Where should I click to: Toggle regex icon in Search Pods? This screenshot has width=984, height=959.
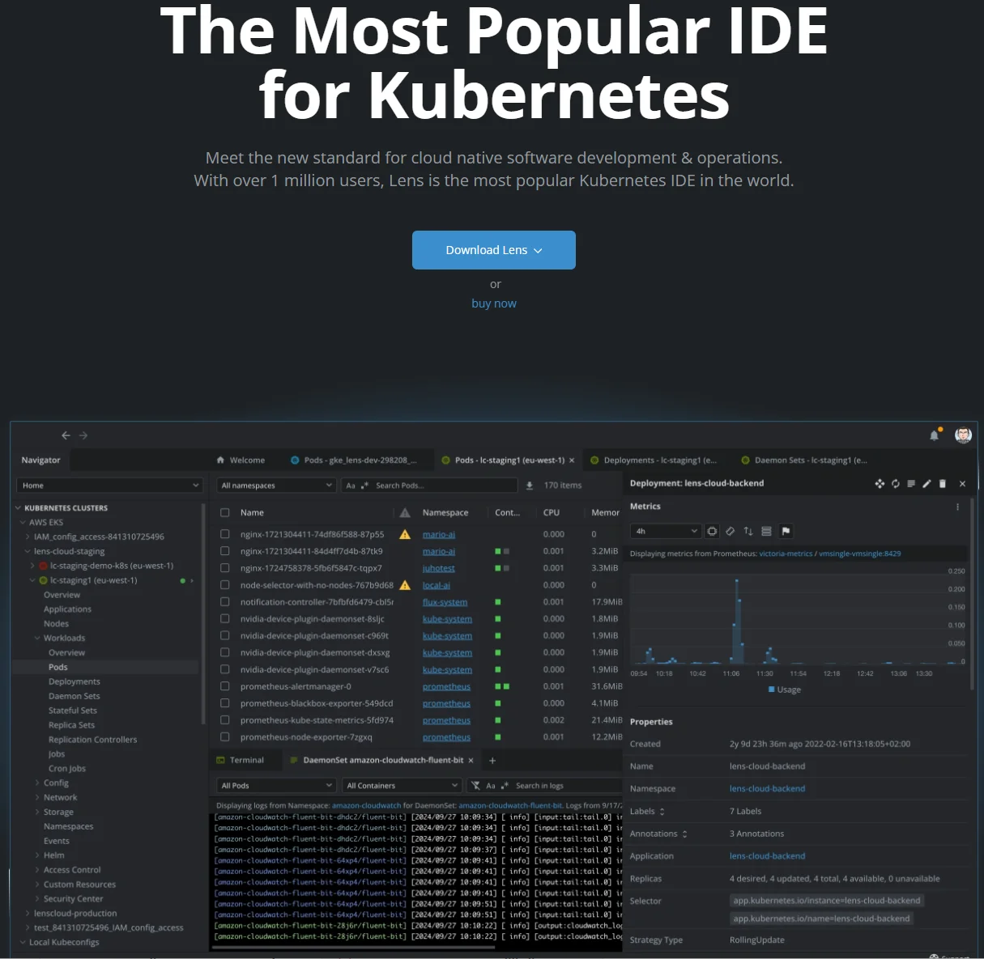click(364, 486)
